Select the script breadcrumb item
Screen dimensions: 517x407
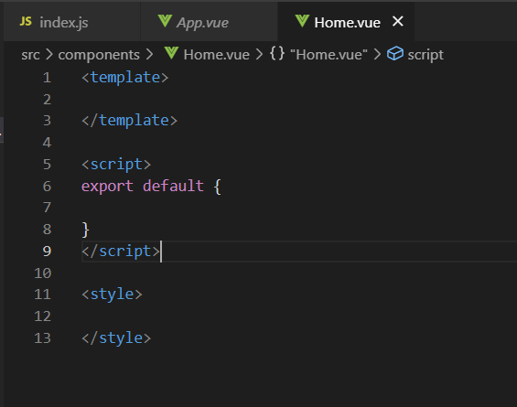coord(425,55)
